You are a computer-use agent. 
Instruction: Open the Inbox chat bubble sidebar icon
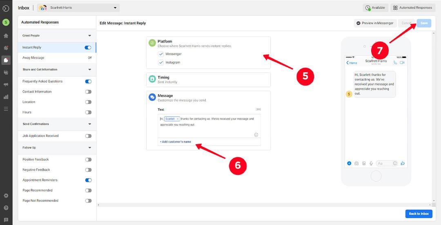point(6,60)
